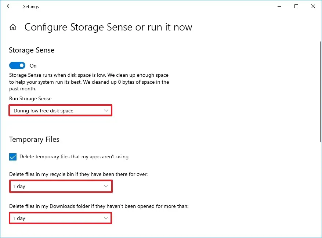This screenshot has width=322, height=238.
Task: Click the Storage Sense section heading
Action: 32,50
